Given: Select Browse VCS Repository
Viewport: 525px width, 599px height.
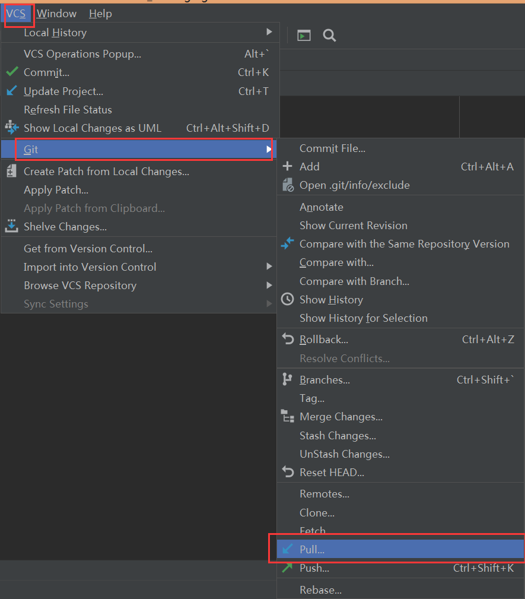Looking at the screenshot, I should pos(139,286).
